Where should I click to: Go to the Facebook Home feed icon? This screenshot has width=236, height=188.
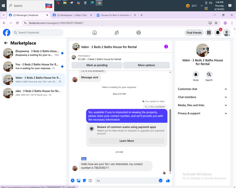coord(94,33)
